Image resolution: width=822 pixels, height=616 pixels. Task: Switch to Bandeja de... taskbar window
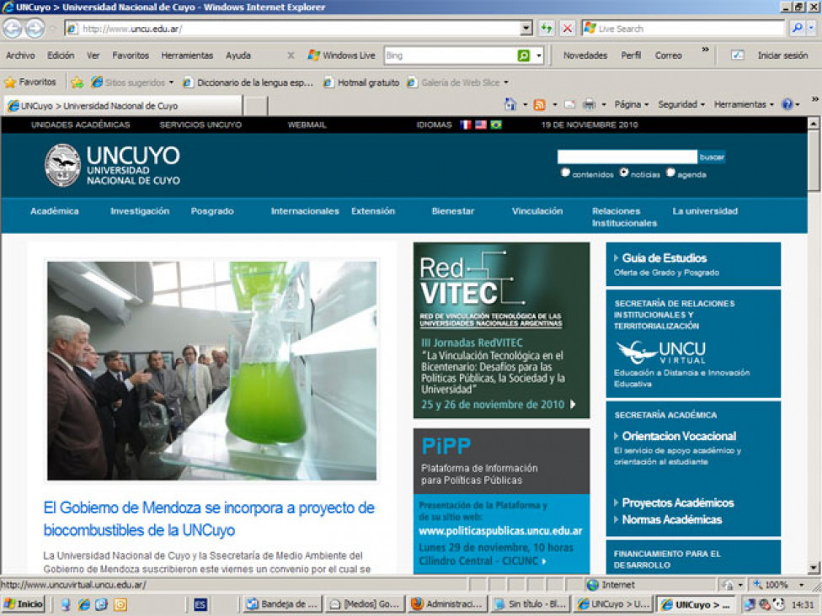point(282,604)
